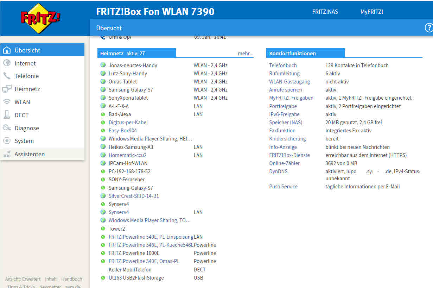
Task: Open the Anrufe sperren link
Action: (285, 90)
